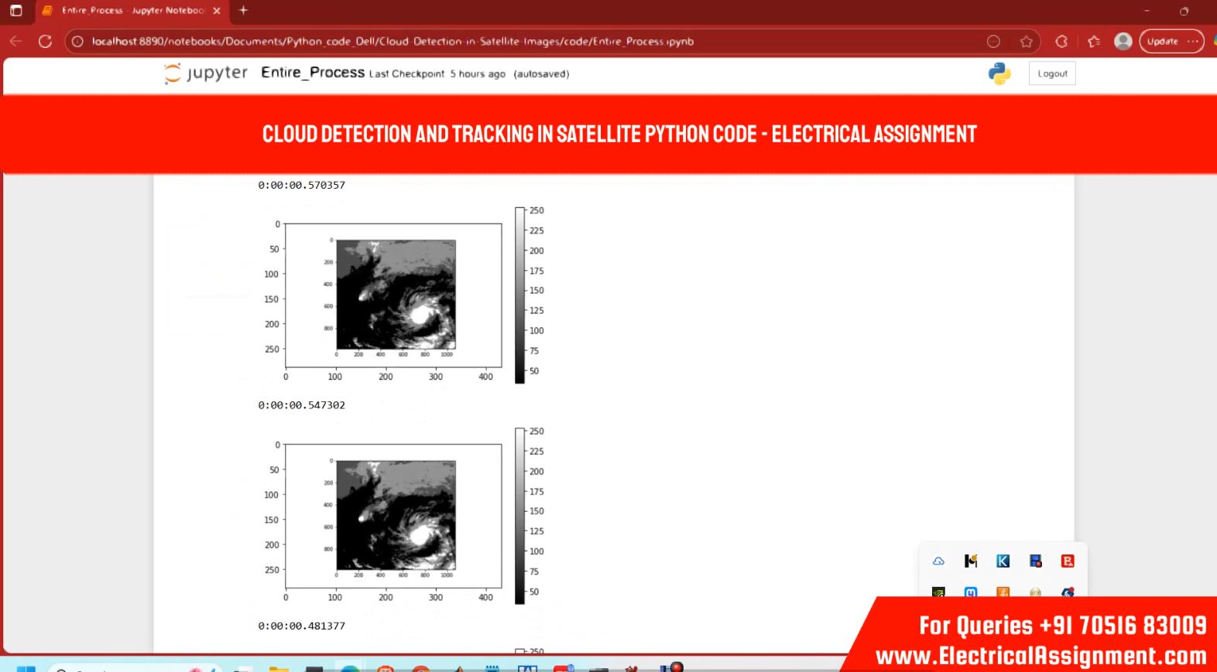Image resolution: width=1217 pixels, height=672 pixels.
Task: Click the Python kernel logo
Action: [999, 73]
